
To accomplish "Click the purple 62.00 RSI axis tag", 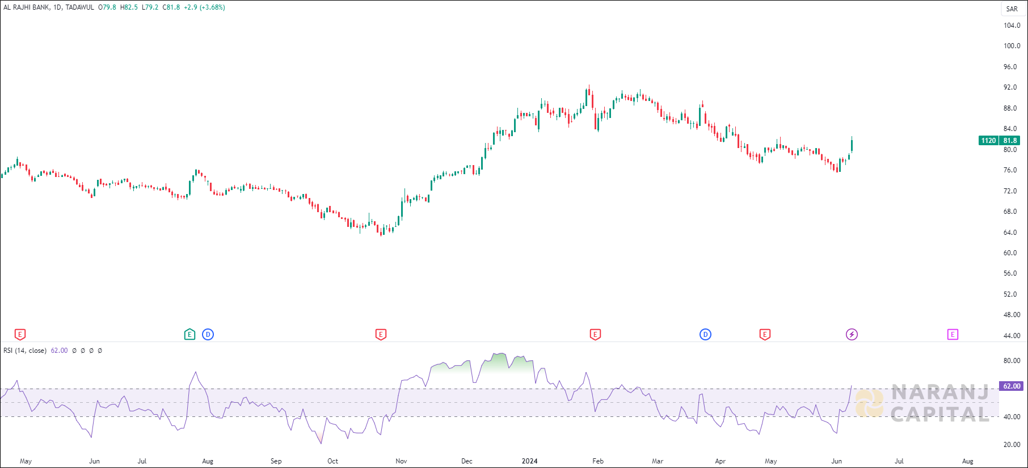I will click(1012, 386).
